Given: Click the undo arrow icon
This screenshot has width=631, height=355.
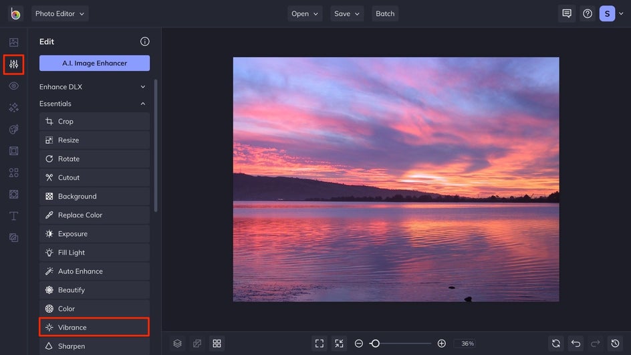Looking at the screenshot, I should click(576, 343).
